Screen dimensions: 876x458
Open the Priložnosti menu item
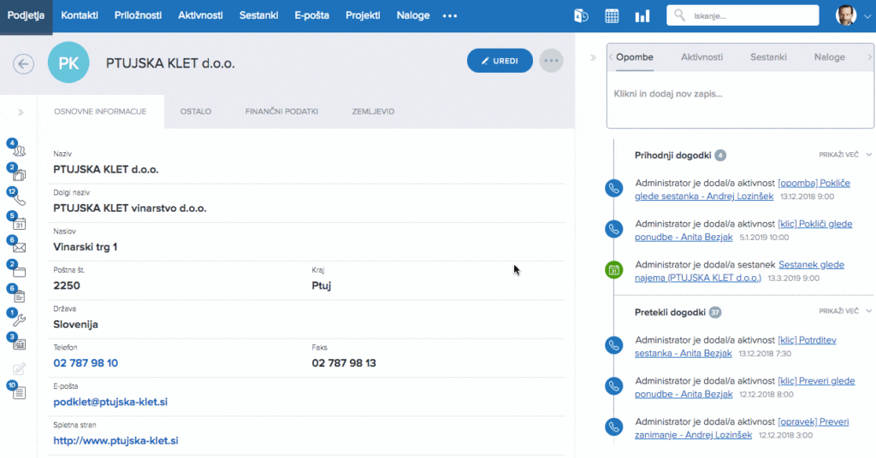[x=139, y=15]
